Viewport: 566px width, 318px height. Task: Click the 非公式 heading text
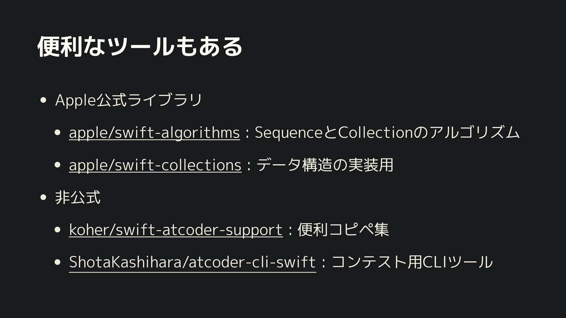point(78,198)
